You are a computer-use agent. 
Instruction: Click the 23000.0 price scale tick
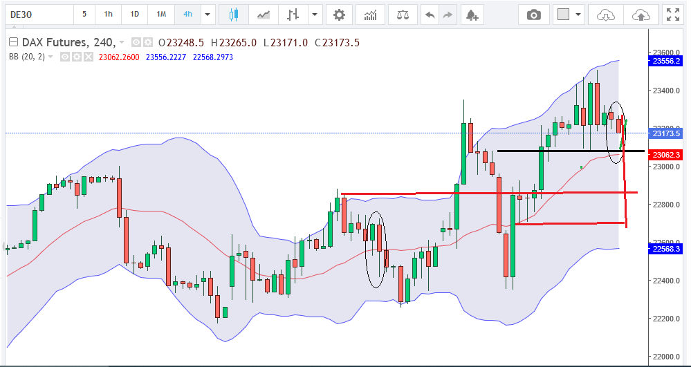[x=667, y=167]
